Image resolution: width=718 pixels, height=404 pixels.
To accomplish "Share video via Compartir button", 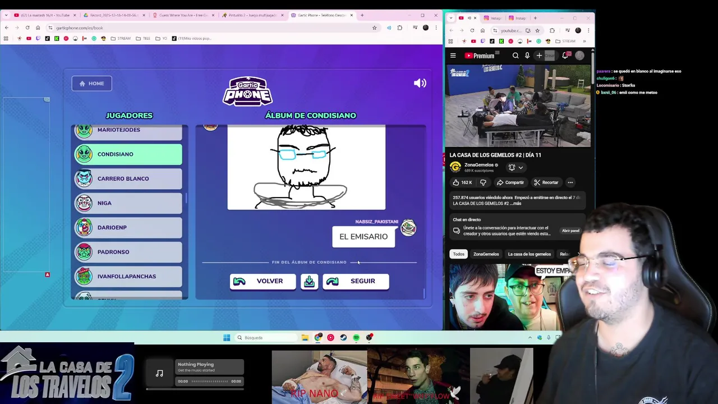I will coord(510,182).
